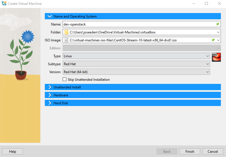Image resolution: width=226 pixels, height=157 pixels.
Task: Click the yellow folder icon in Folder field
Action: [x=66, y=32]
